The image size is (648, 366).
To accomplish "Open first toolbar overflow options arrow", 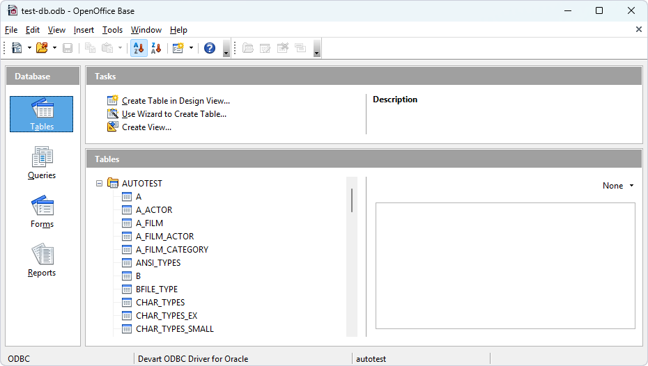I will pos(226,48).
